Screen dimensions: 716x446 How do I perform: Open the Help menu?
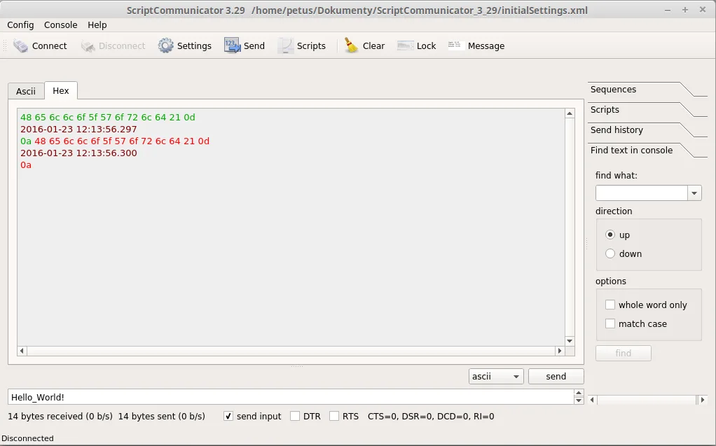pyautogui.click(x=97, y=25)
